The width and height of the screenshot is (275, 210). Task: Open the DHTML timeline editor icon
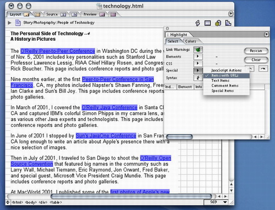point(207,23)
